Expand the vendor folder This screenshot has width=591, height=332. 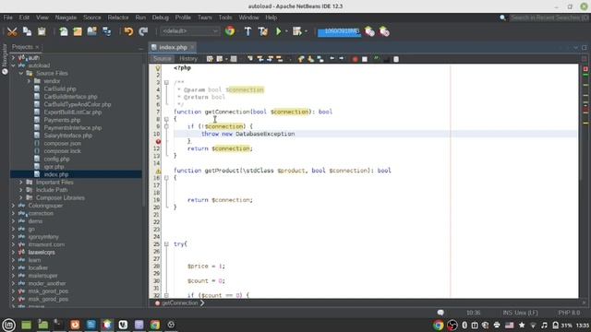[x=29, y=81]
